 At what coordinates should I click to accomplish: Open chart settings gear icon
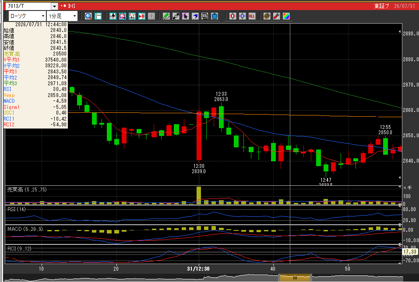pyautogui.click(x=267, y=16)
